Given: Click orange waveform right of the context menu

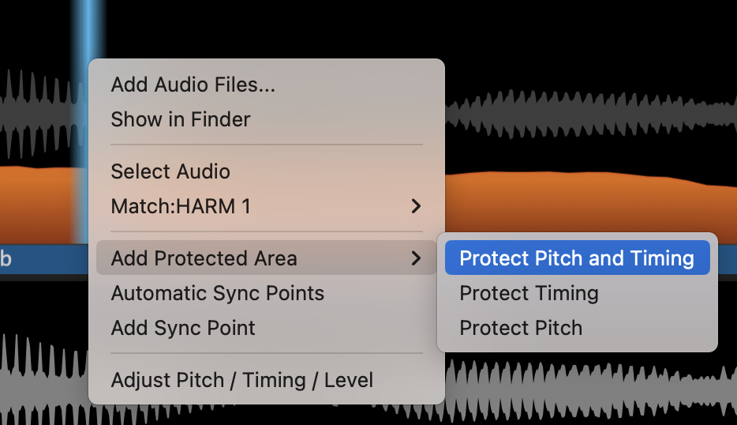Looking at the screenshot, I should pos(584,201).
